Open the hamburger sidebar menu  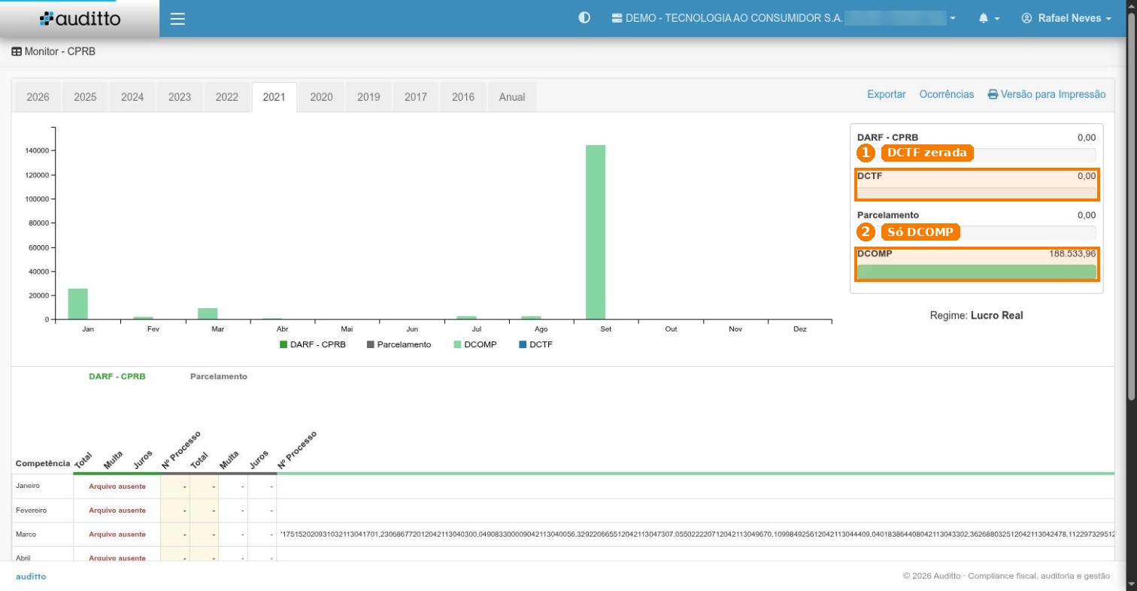[x=177, y=19]
